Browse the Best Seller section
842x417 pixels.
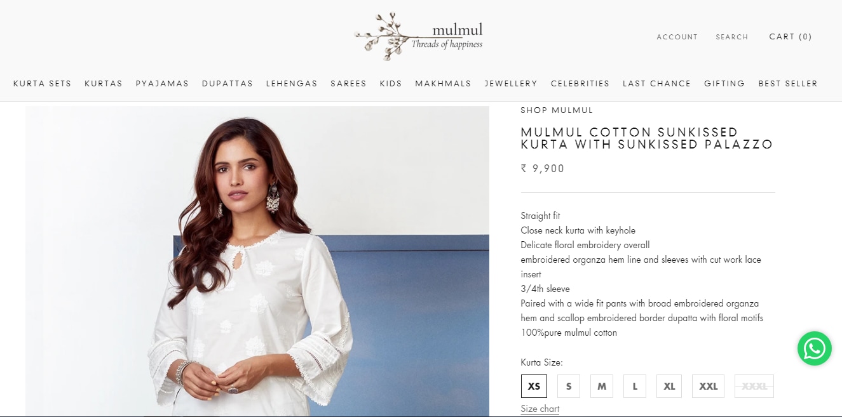click(788, 84)
